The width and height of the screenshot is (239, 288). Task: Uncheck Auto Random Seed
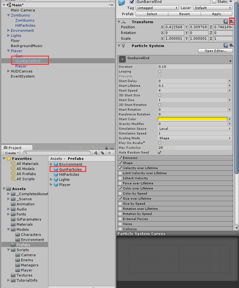[x=159, y=153]
